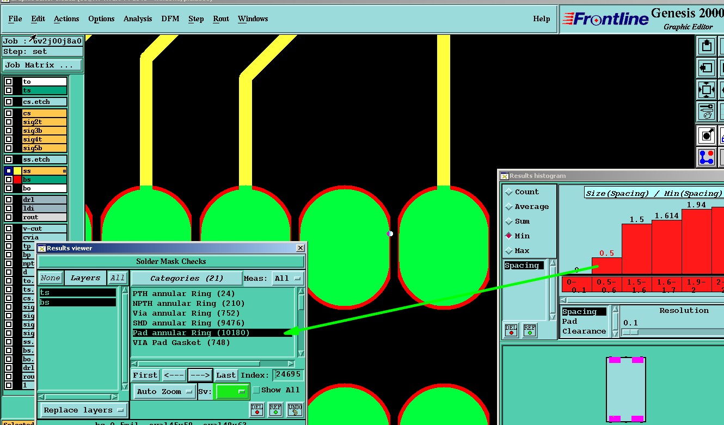The image size is (724, 425).
Task: Click the top-row toolbar icon with an up arrow on a square
Action: point(707,46)
